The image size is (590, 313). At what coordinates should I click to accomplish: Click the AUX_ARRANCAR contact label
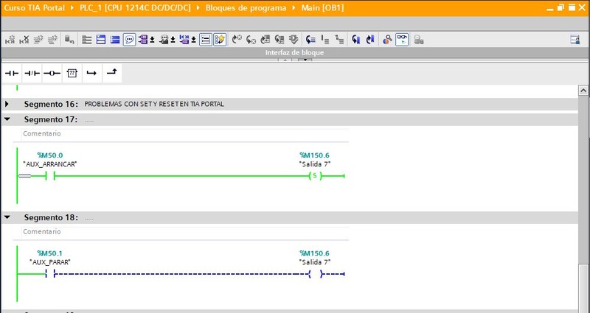[49, 163]
